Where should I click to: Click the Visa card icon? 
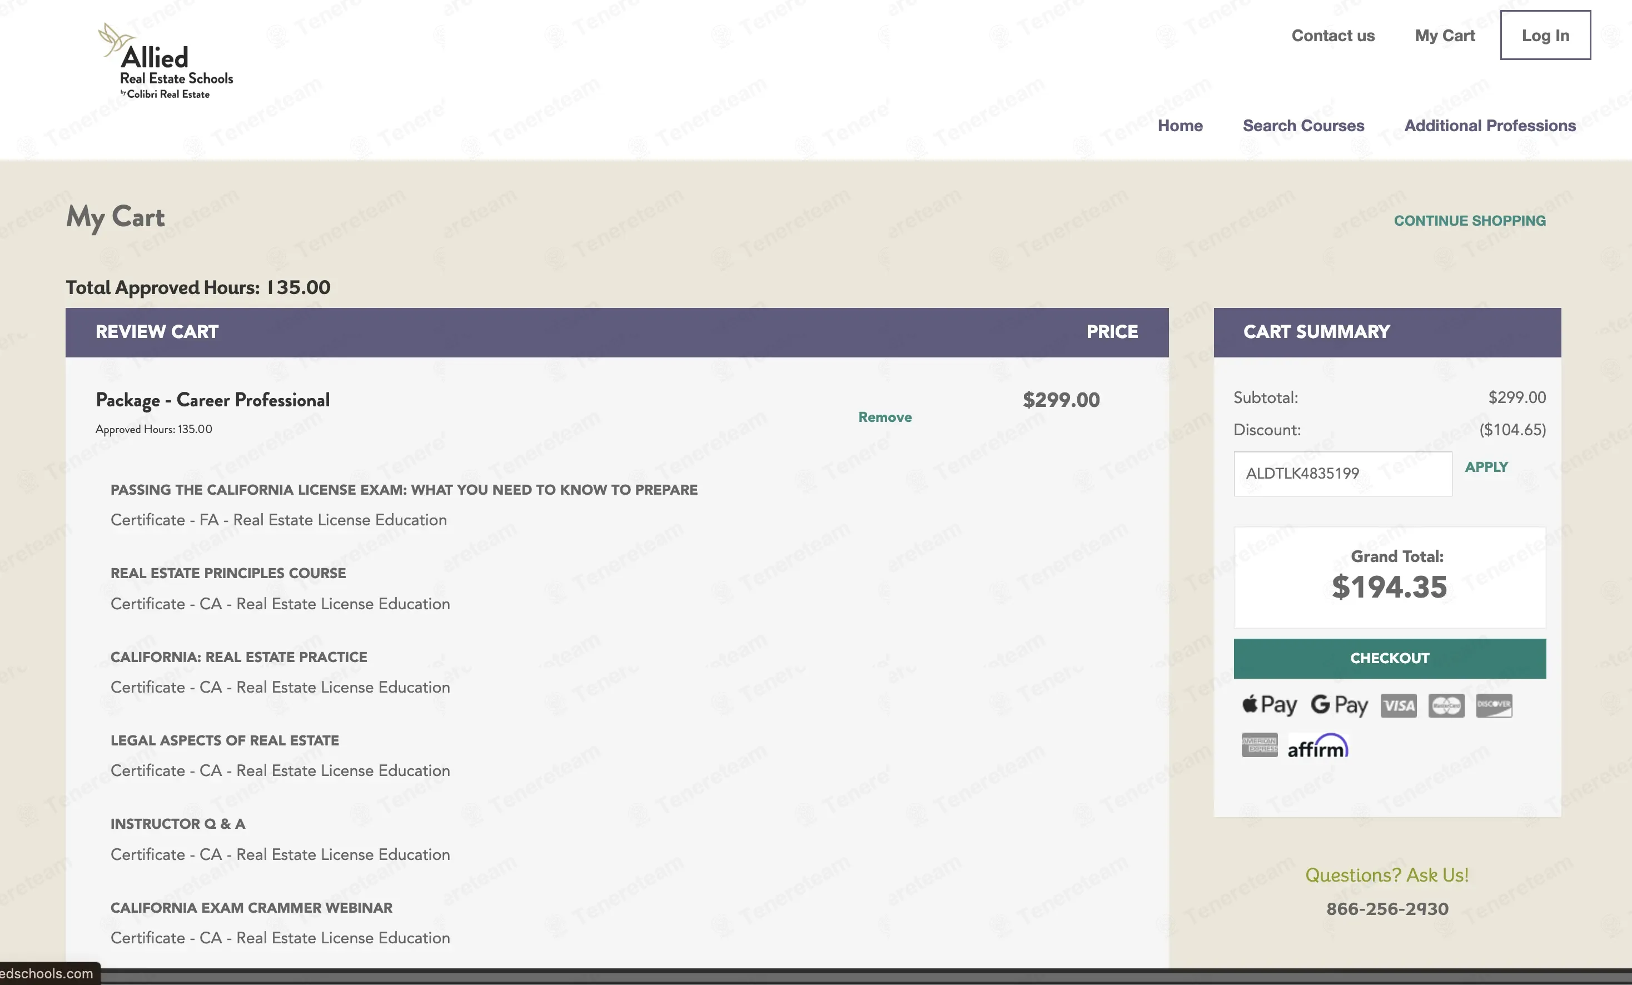(x=1398, y=705)
